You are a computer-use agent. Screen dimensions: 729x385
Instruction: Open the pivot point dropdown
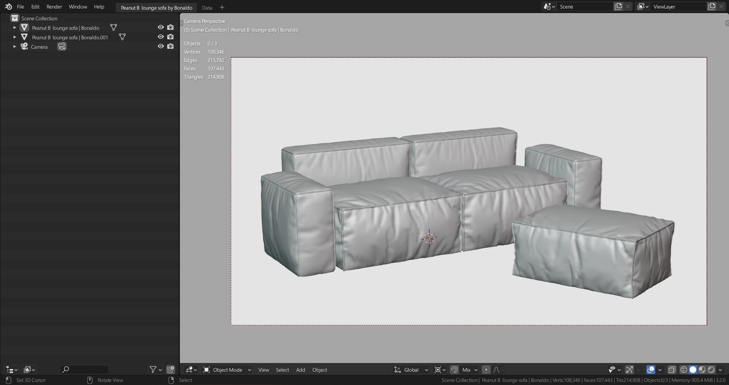[x=440, y=369]
